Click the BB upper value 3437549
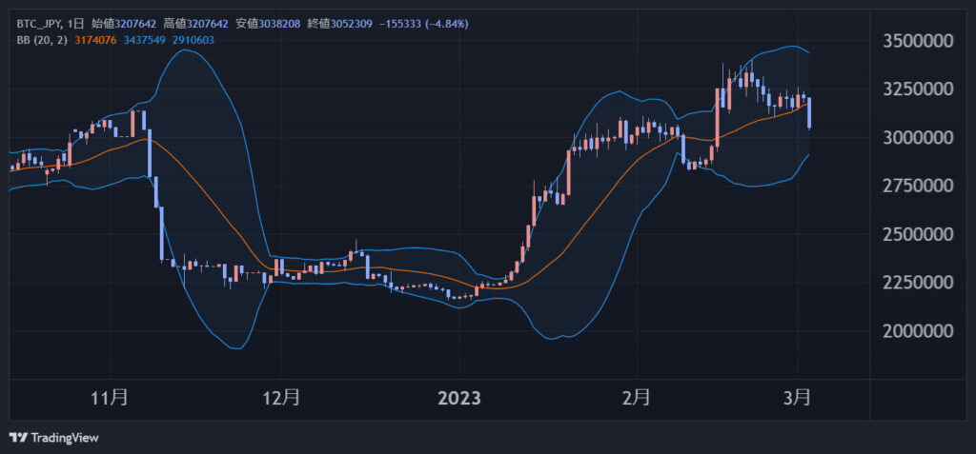 click(145, 40)
